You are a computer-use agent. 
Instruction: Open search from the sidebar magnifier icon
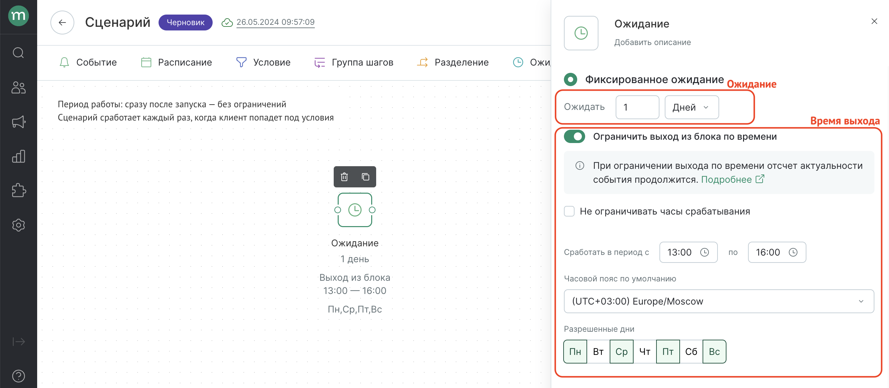[x=18, y=53]
